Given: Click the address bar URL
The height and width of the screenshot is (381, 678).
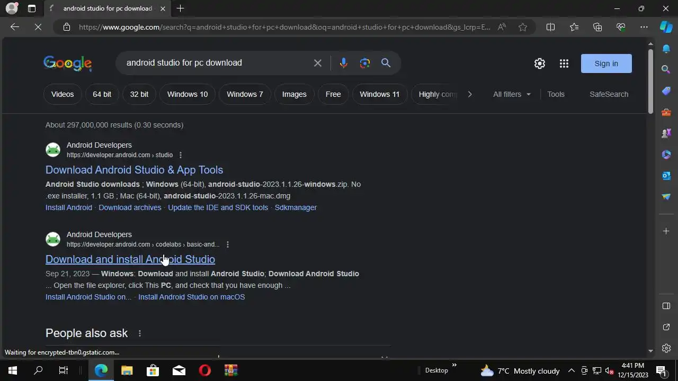Looking at the screenshot, I should click(x=284, y=27).
